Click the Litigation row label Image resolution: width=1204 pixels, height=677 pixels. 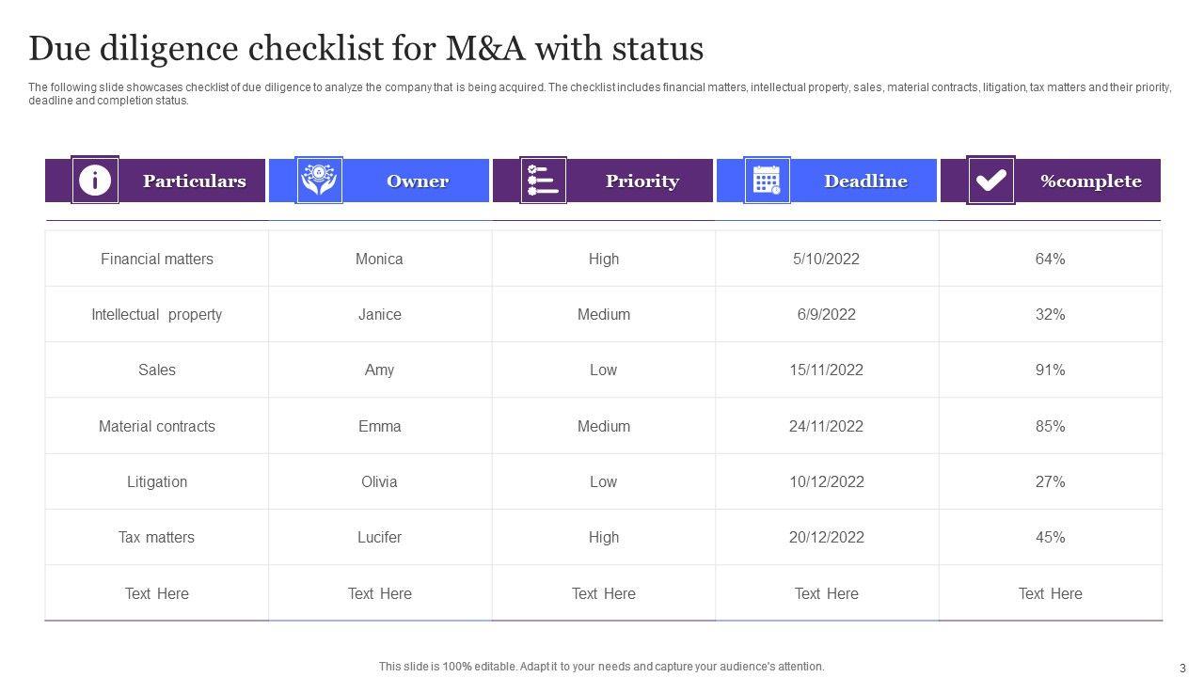click(x=157, y=481)
